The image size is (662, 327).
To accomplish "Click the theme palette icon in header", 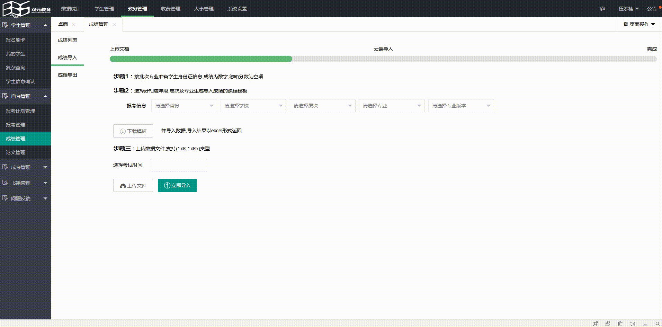I will 602,9.
